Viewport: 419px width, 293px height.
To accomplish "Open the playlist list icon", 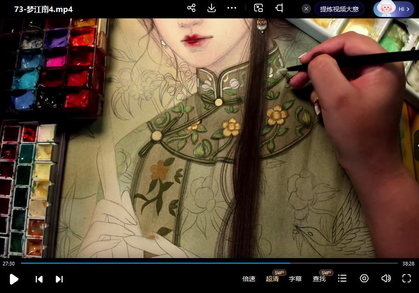I will coord(342,278).
